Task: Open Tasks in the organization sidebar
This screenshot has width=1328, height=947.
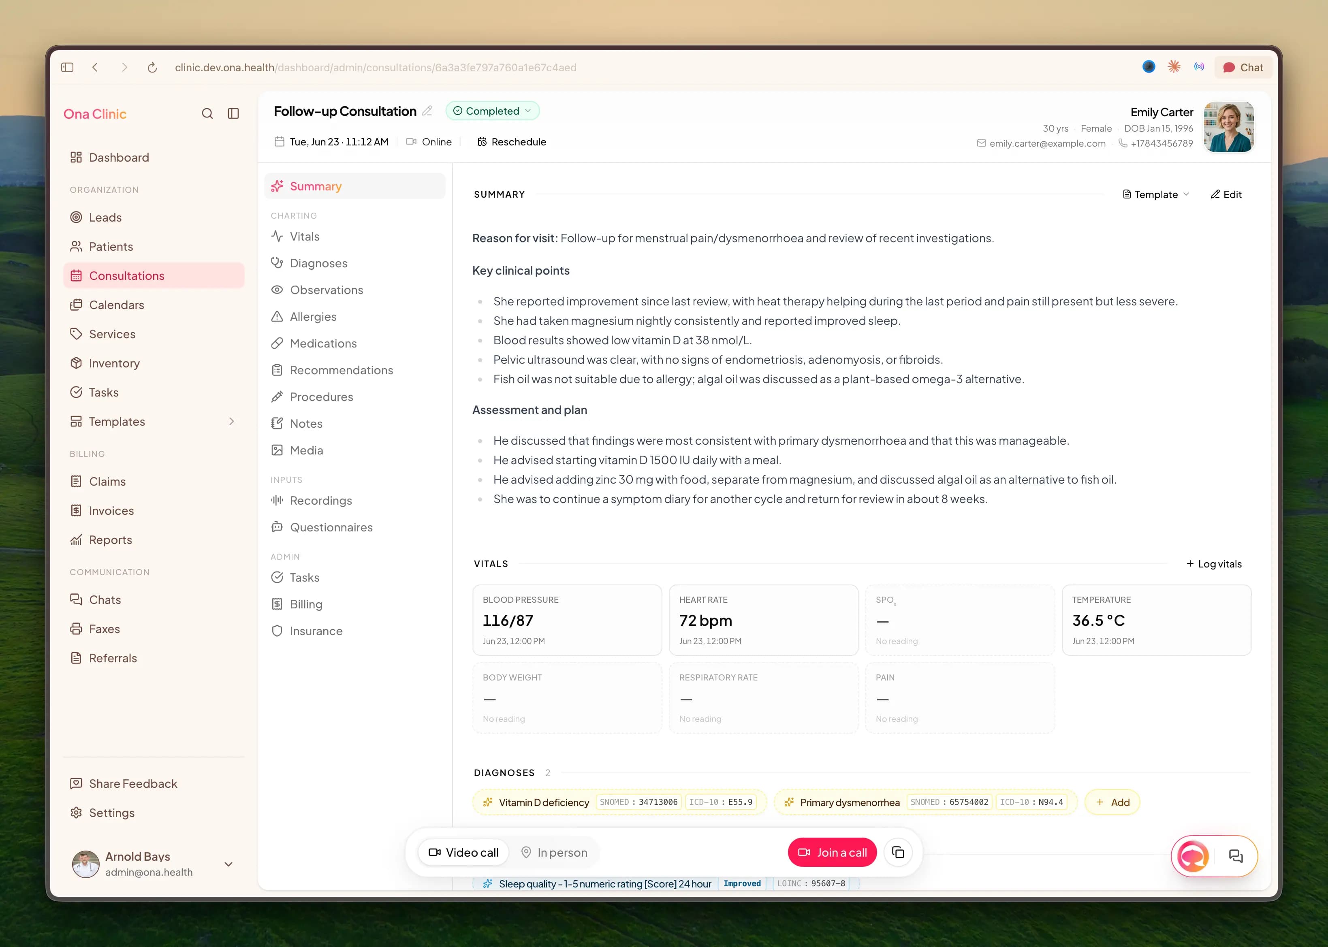Action: click(154, 392)
